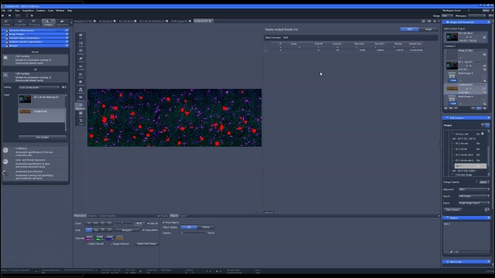Screen dimensions: 495x278
Task: Open the Tools menu
Action: click(50, 10)
